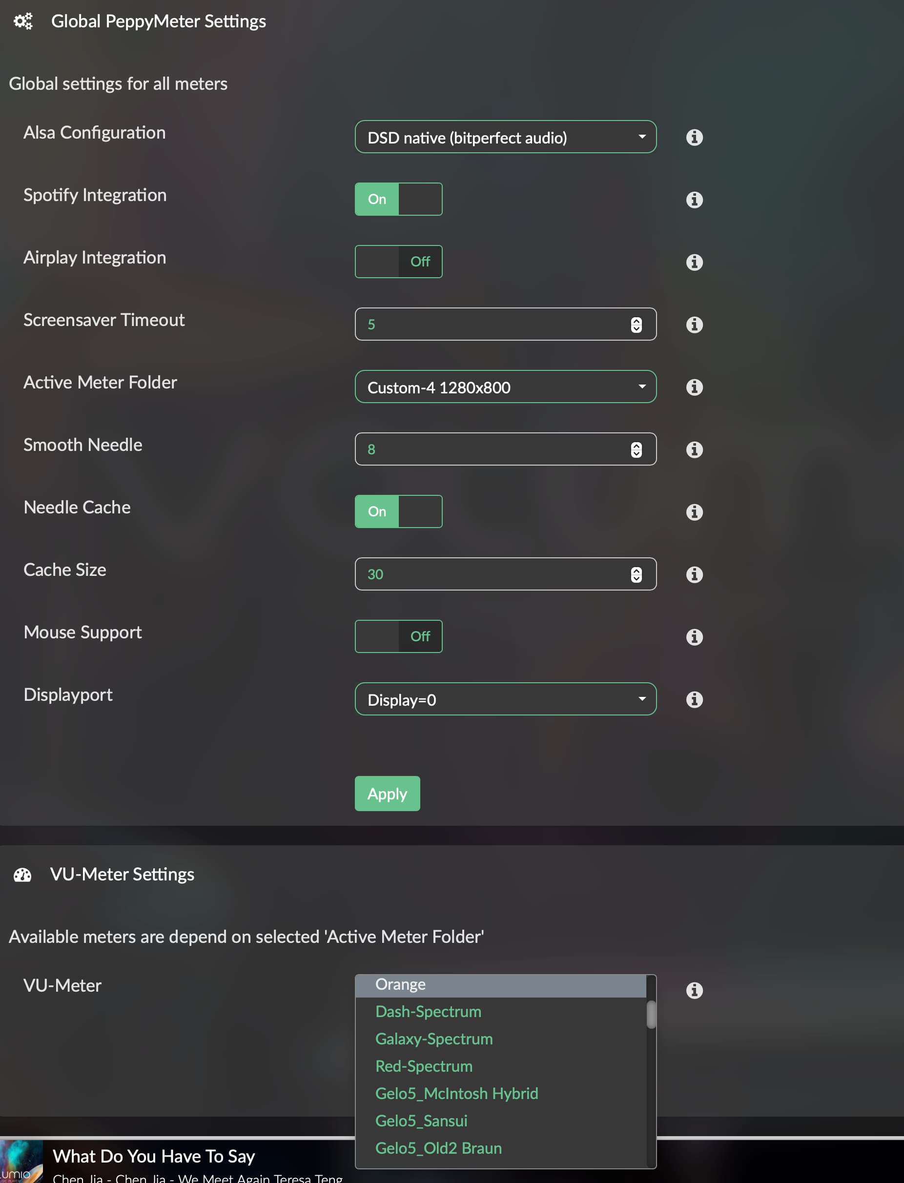This screenshot has height=1183, width=904.
Task: Click the Global PeppyMeter Settings gears icon
Action: tap(23, 21)
